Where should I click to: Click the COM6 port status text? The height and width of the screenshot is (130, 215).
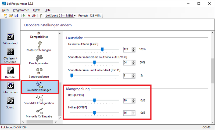point(206,127)
